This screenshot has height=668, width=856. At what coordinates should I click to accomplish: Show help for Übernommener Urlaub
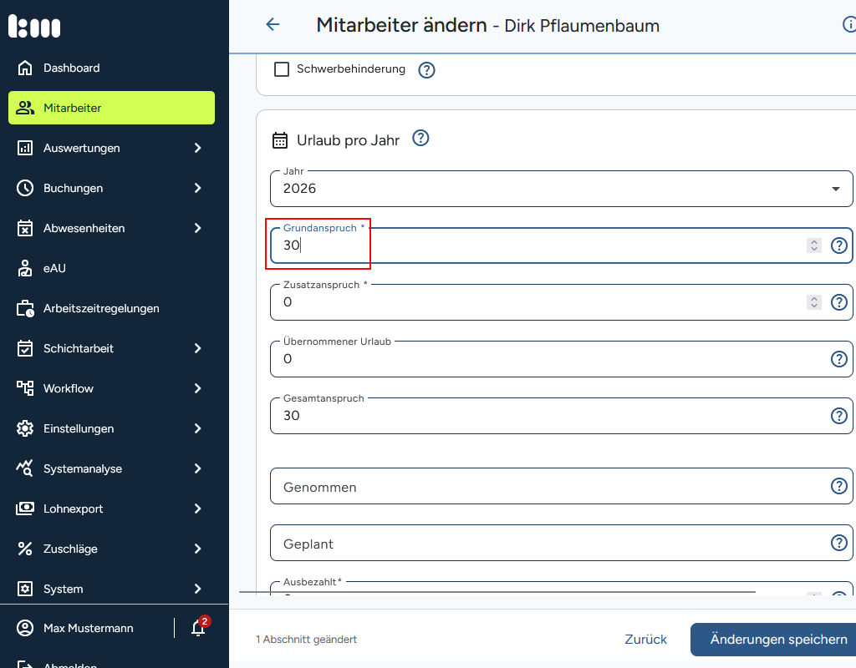coord(839,359)
